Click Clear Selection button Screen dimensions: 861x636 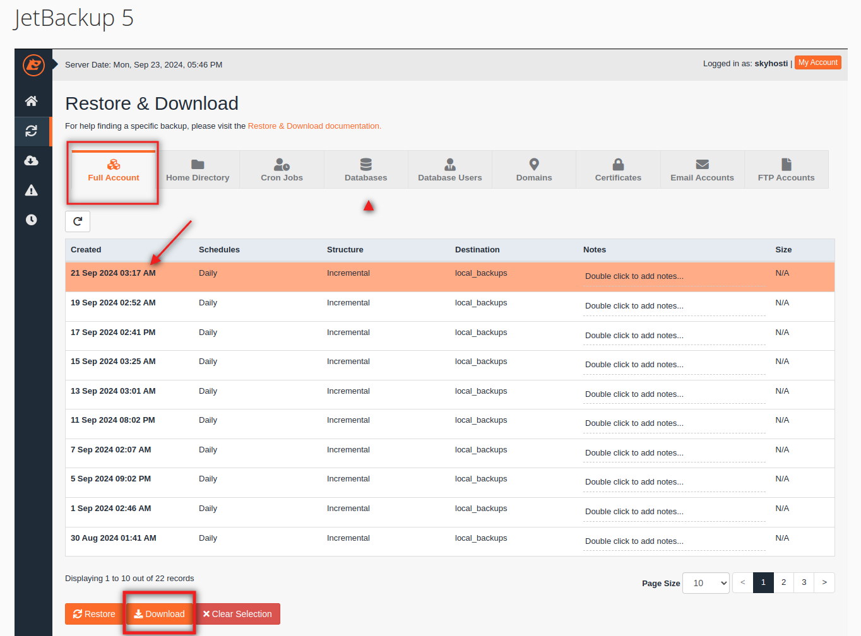[x=237, y=614]
